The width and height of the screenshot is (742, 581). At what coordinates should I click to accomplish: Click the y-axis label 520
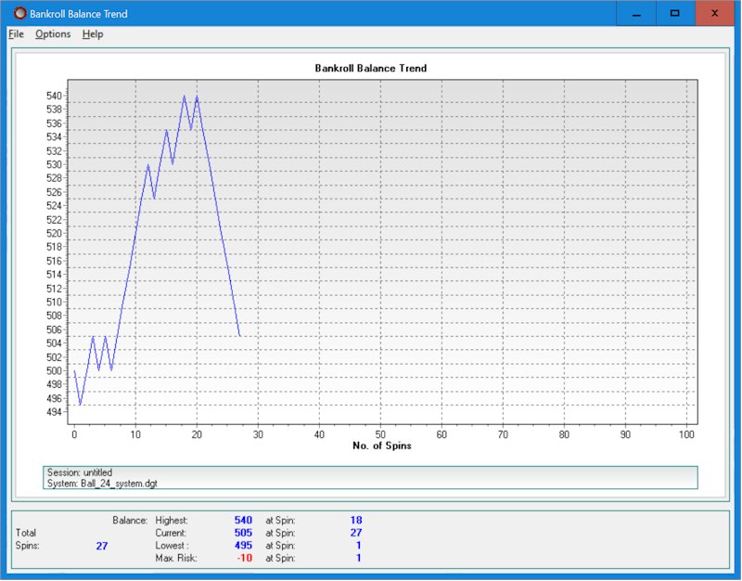point(54,233)
